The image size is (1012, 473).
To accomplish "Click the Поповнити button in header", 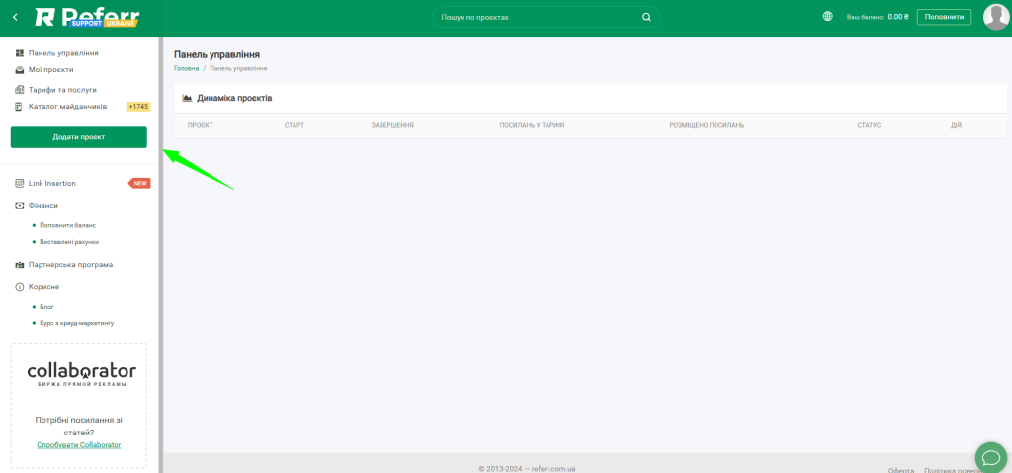I will point(944,17).
